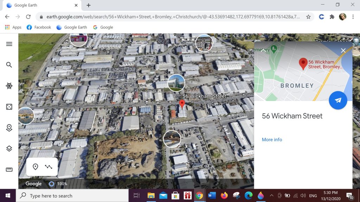The height and width of the screenshot is (202, 360).
Task: Open the More info link
Action: point(272,140)
